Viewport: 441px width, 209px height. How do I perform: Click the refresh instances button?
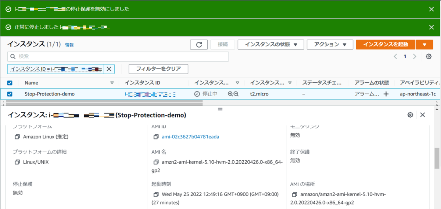click(x=199, y=45)
